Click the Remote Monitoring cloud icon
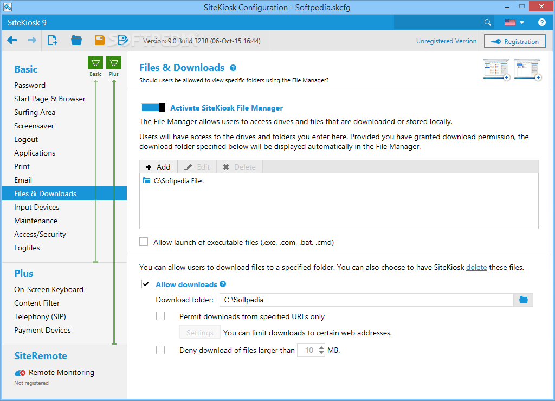 pos(20,373)
